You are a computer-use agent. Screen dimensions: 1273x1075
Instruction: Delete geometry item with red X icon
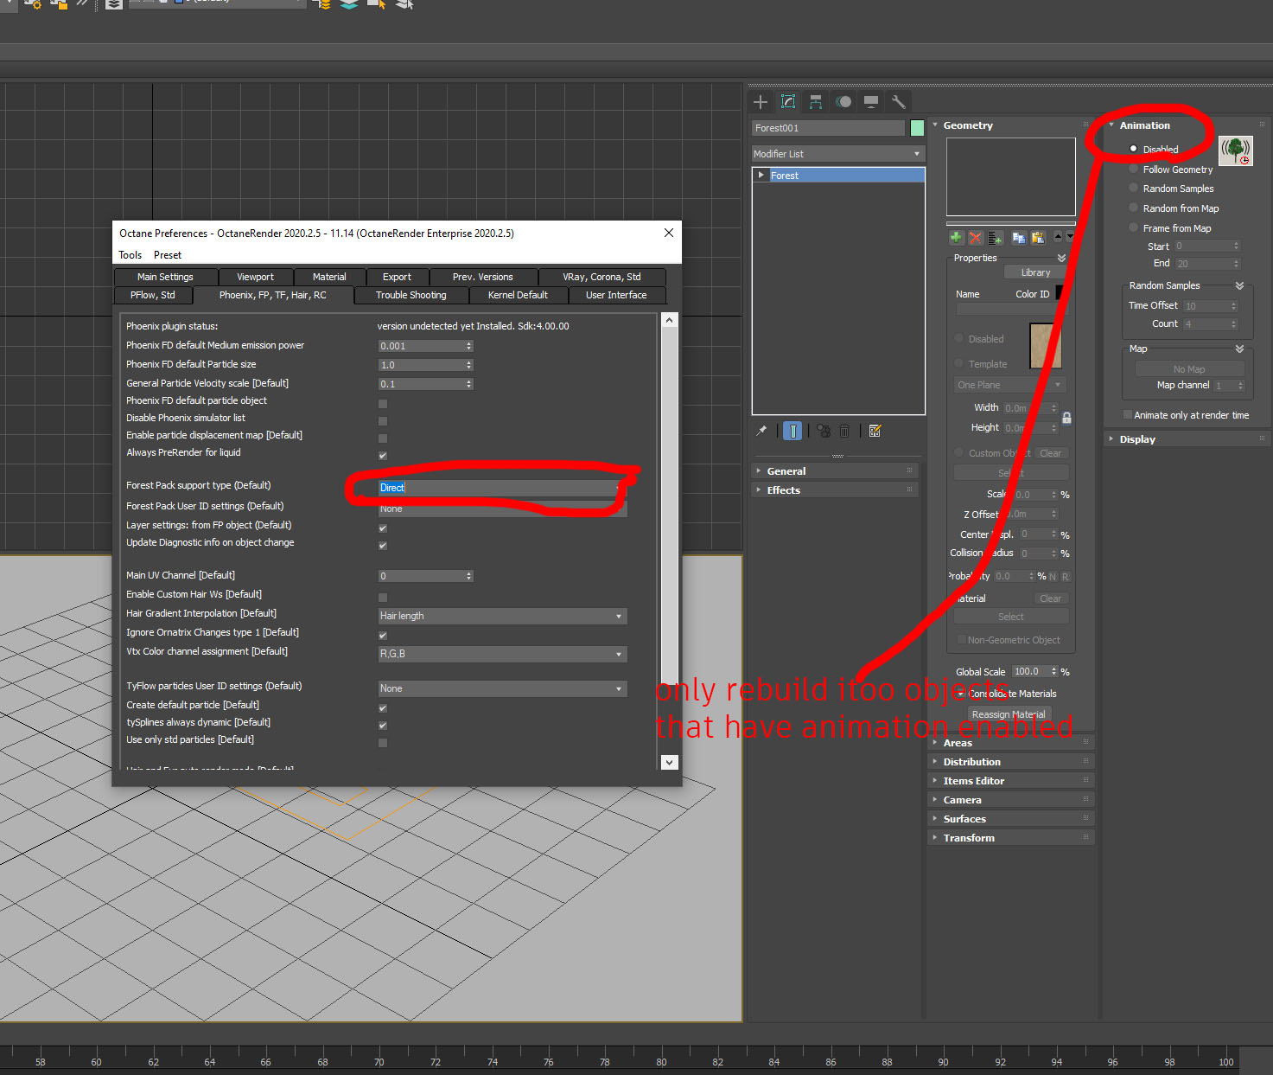[975, 238]
